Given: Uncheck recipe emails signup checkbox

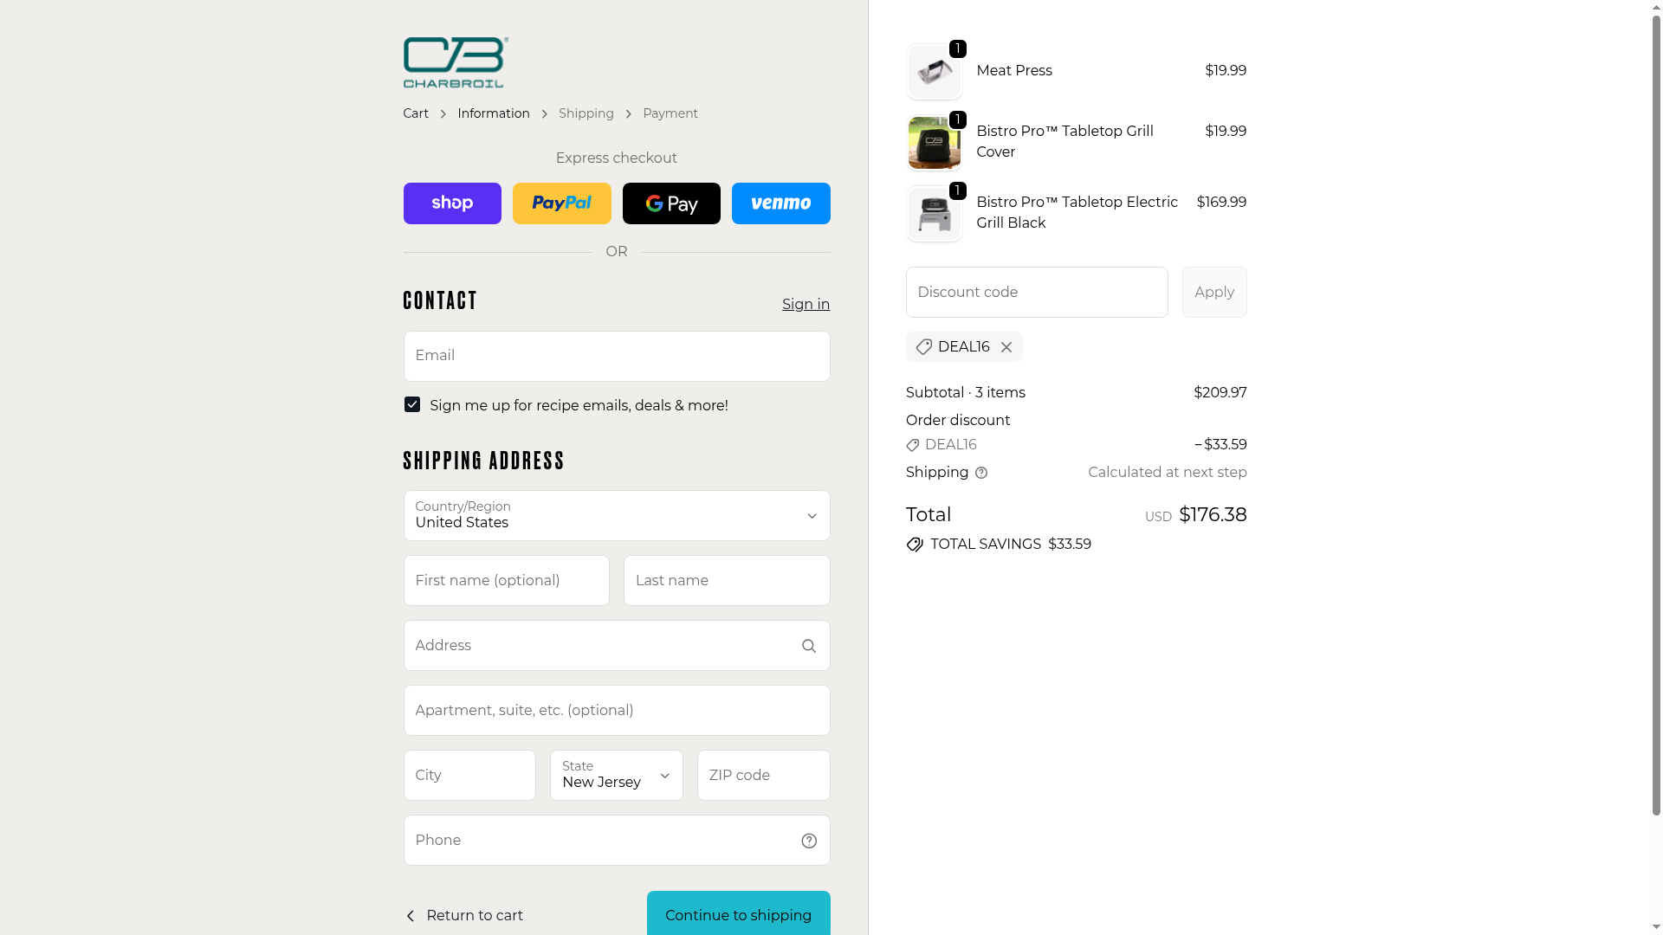Looking at the screenshot, I should pos(412,405).
